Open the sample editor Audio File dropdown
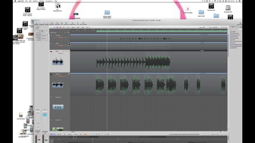255x143 pixels. click(x=59, y=135)
